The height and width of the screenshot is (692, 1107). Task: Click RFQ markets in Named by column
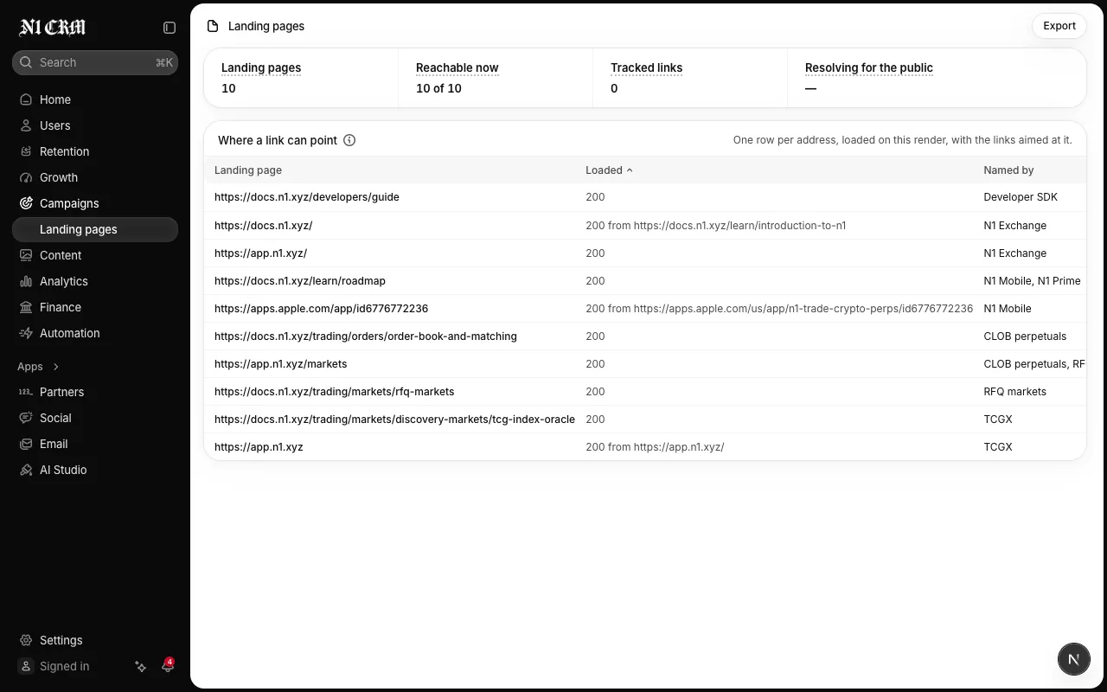tap(1014, 392)
